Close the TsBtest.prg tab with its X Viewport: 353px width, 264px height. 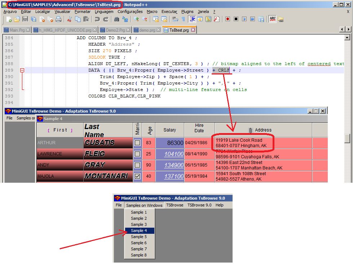[193, 29]
